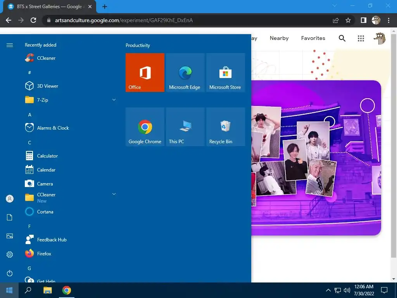Expand the Start menu hamburger button
Image resolution: width=397 pixels, height=298 pixels.
click(x=10, y=45)
